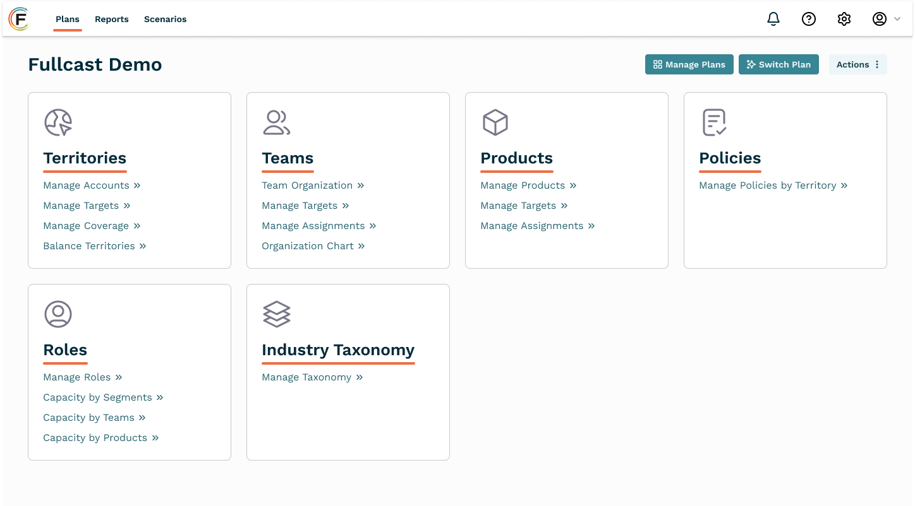Click the Fullcast logo icon
The image size is (915, 506).
[x=19, y=19]
